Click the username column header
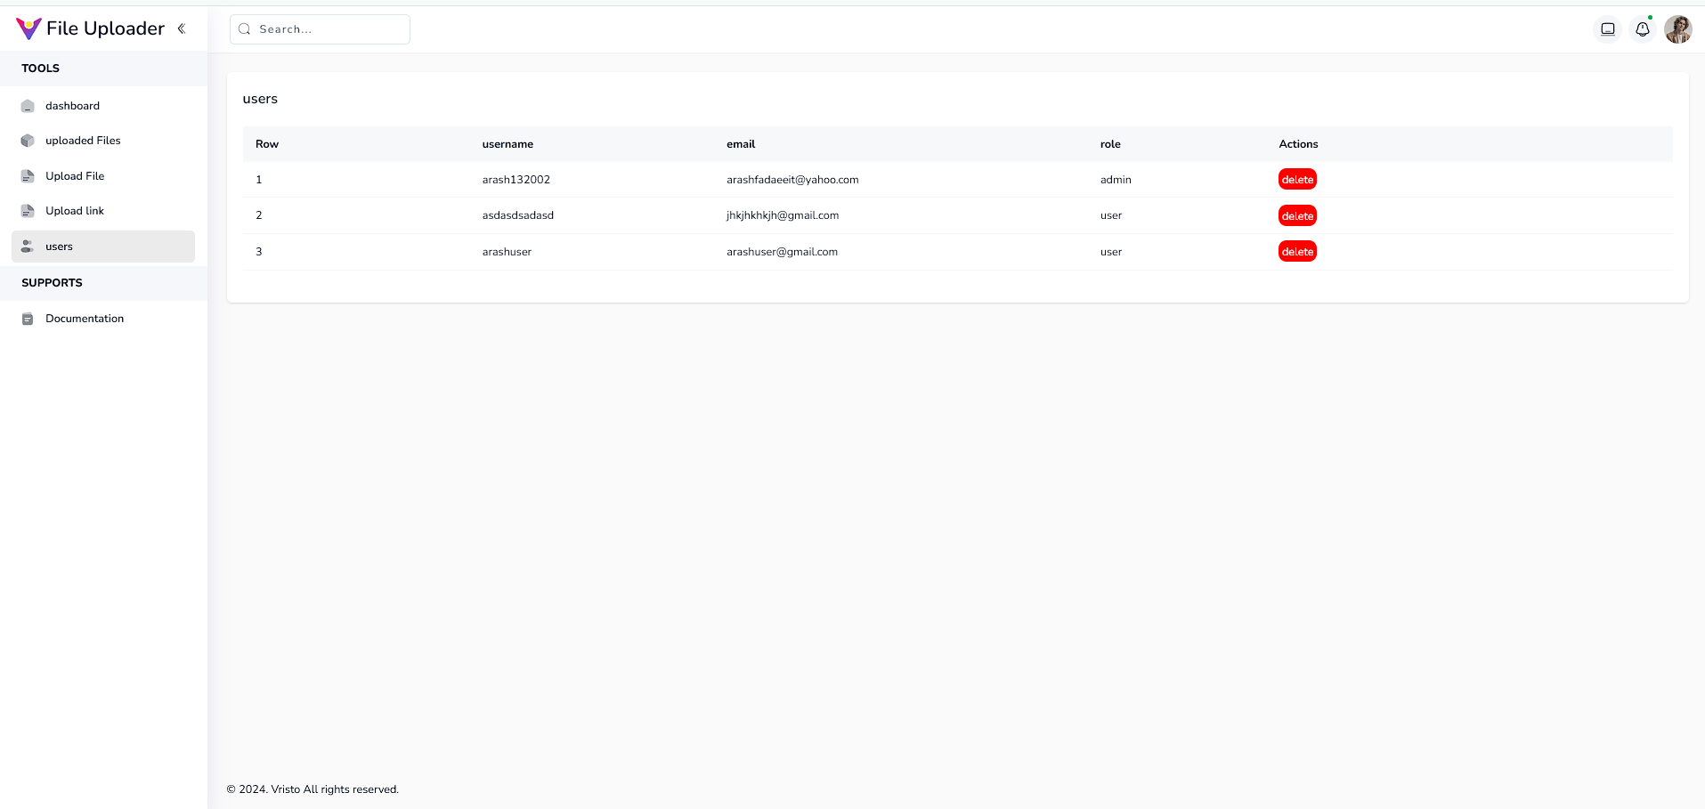1705x809 pixels. [507, 144]
